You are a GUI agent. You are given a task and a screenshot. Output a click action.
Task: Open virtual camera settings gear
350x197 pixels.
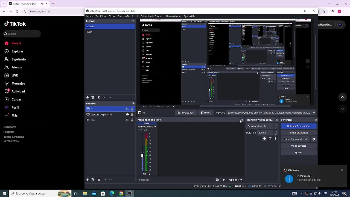(314, 139)
